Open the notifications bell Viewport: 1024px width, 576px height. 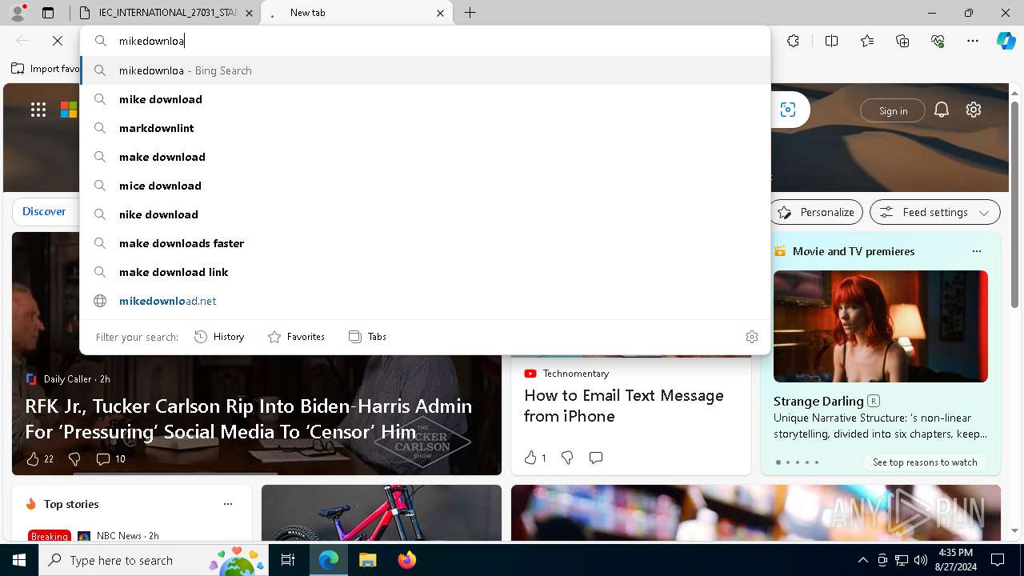(x=942, y=110)
